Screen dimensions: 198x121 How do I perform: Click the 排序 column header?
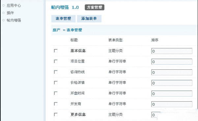tap(155, 40)
